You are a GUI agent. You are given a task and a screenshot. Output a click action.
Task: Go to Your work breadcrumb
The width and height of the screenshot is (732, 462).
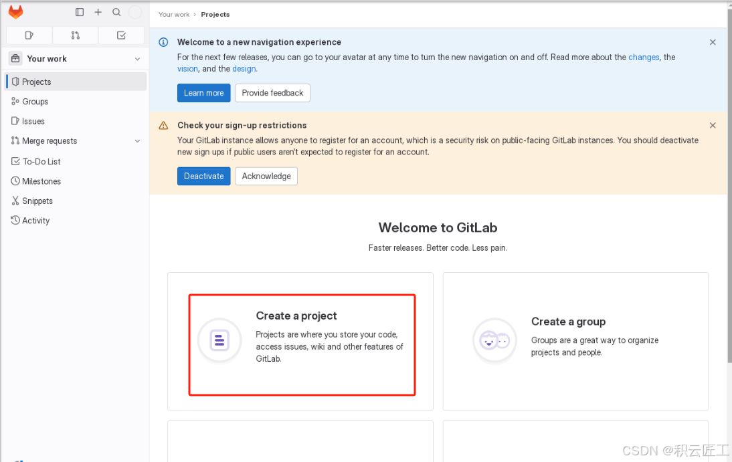[174, 15]
